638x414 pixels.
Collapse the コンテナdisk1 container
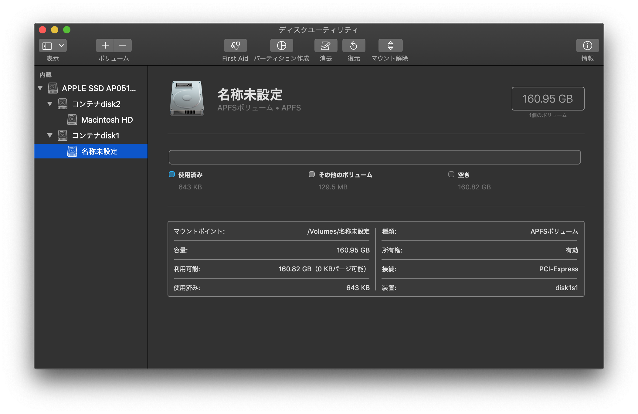tap(50, 135)
